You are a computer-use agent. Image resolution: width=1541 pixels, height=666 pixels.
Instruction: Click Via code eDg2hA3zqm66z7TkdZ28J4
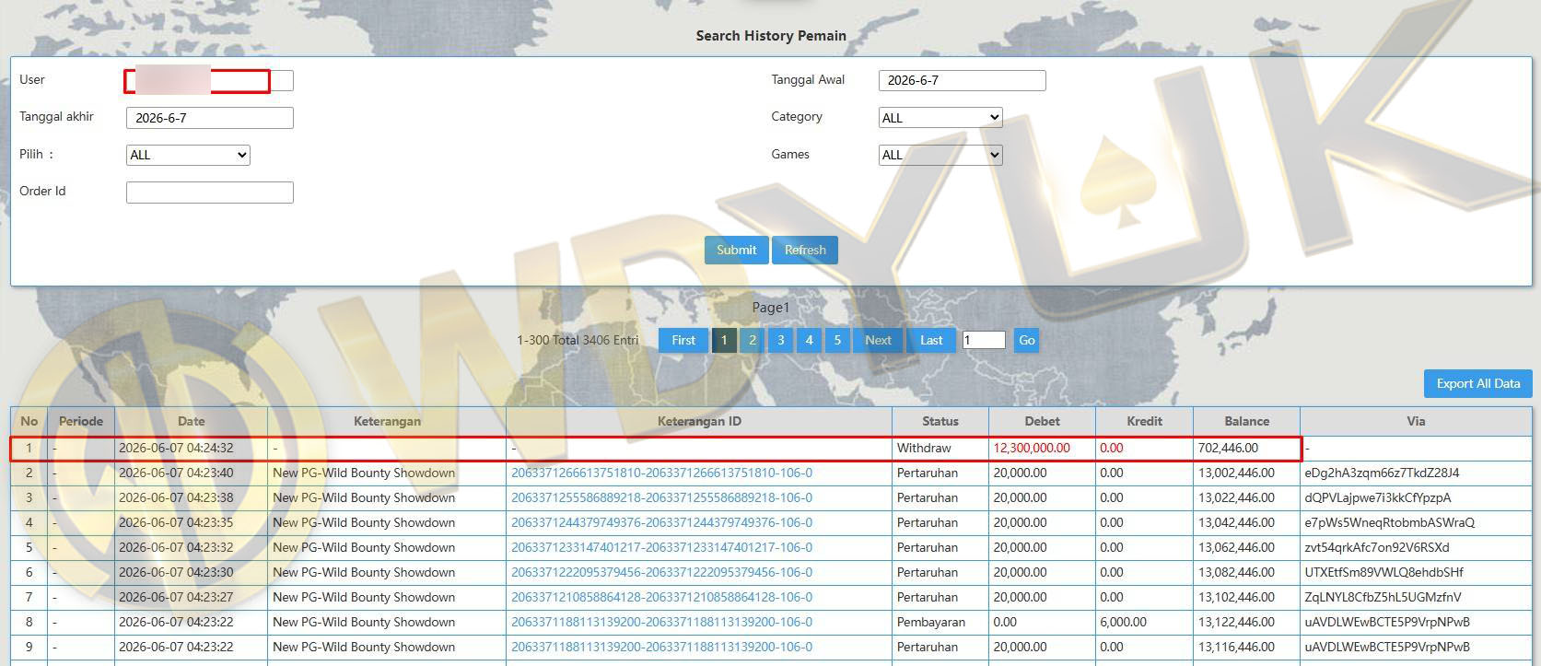point(1382,473)
